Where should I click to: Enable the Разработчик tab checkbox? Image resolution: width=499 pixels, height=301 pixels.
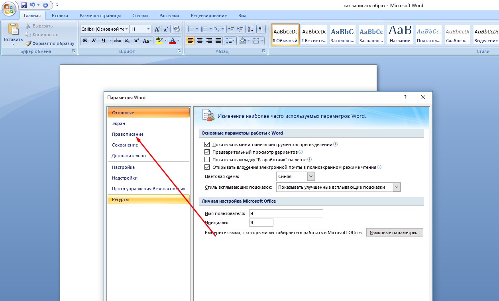[207, 160]
